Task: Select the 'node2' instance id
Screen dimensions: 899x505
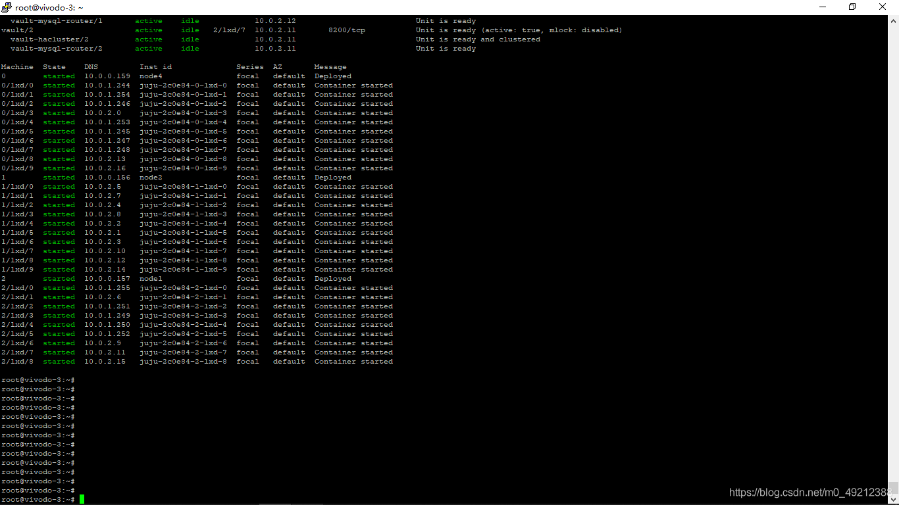Action: (x=151, y=178)
